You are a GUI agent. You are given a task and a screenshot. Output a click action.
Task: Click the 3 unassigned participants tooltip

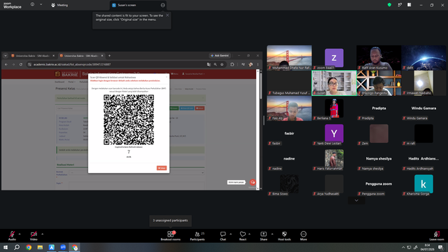(x=171, y=220)
